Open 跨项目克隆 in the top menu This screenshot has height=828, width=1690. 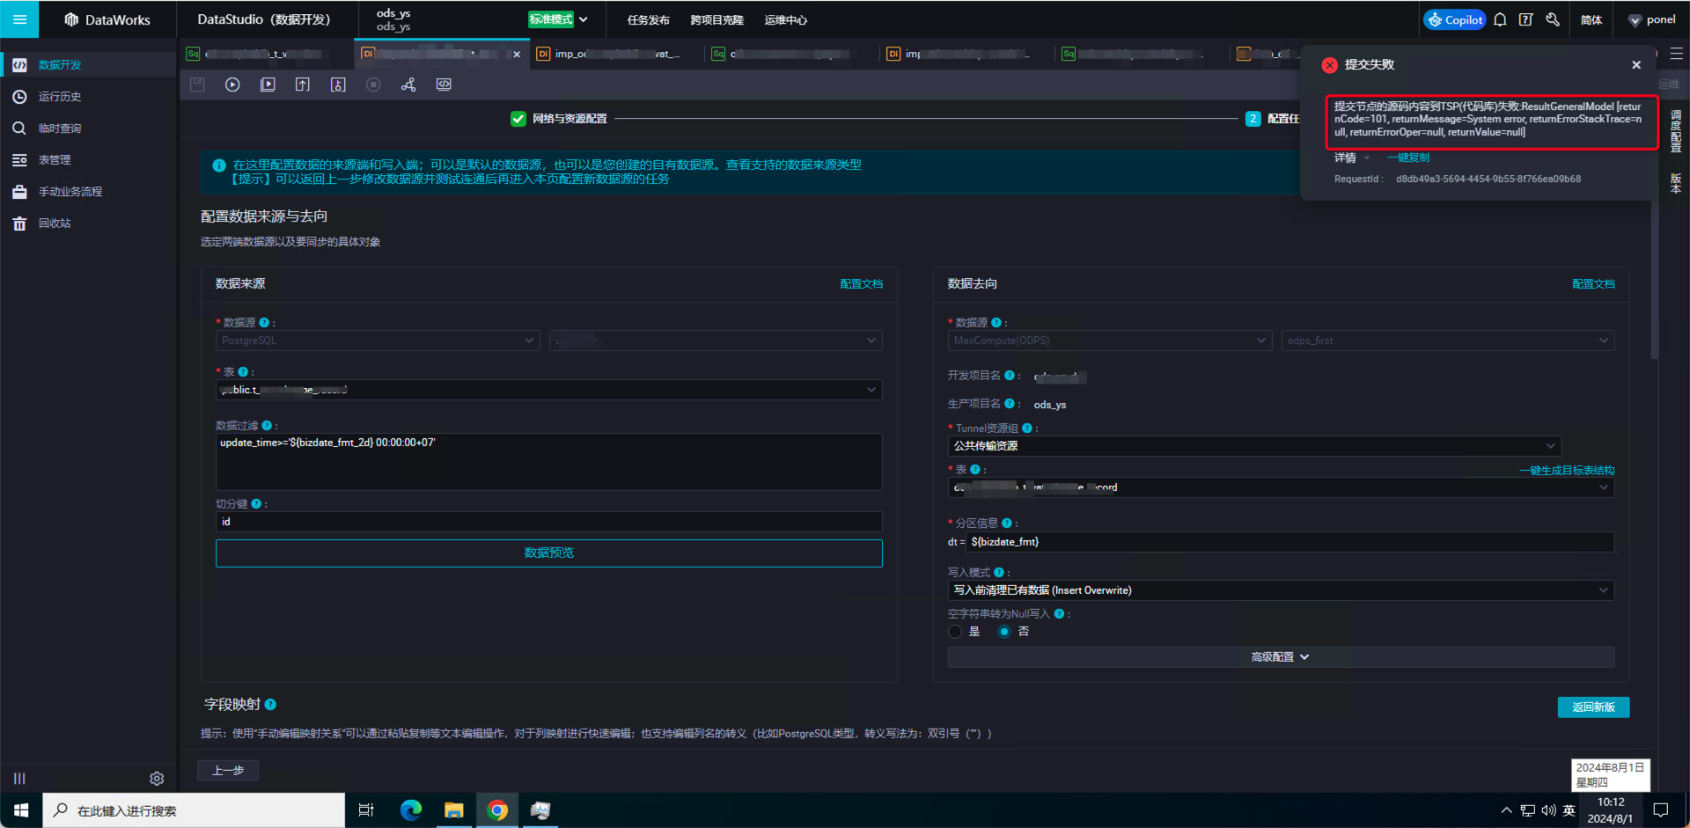716,19
